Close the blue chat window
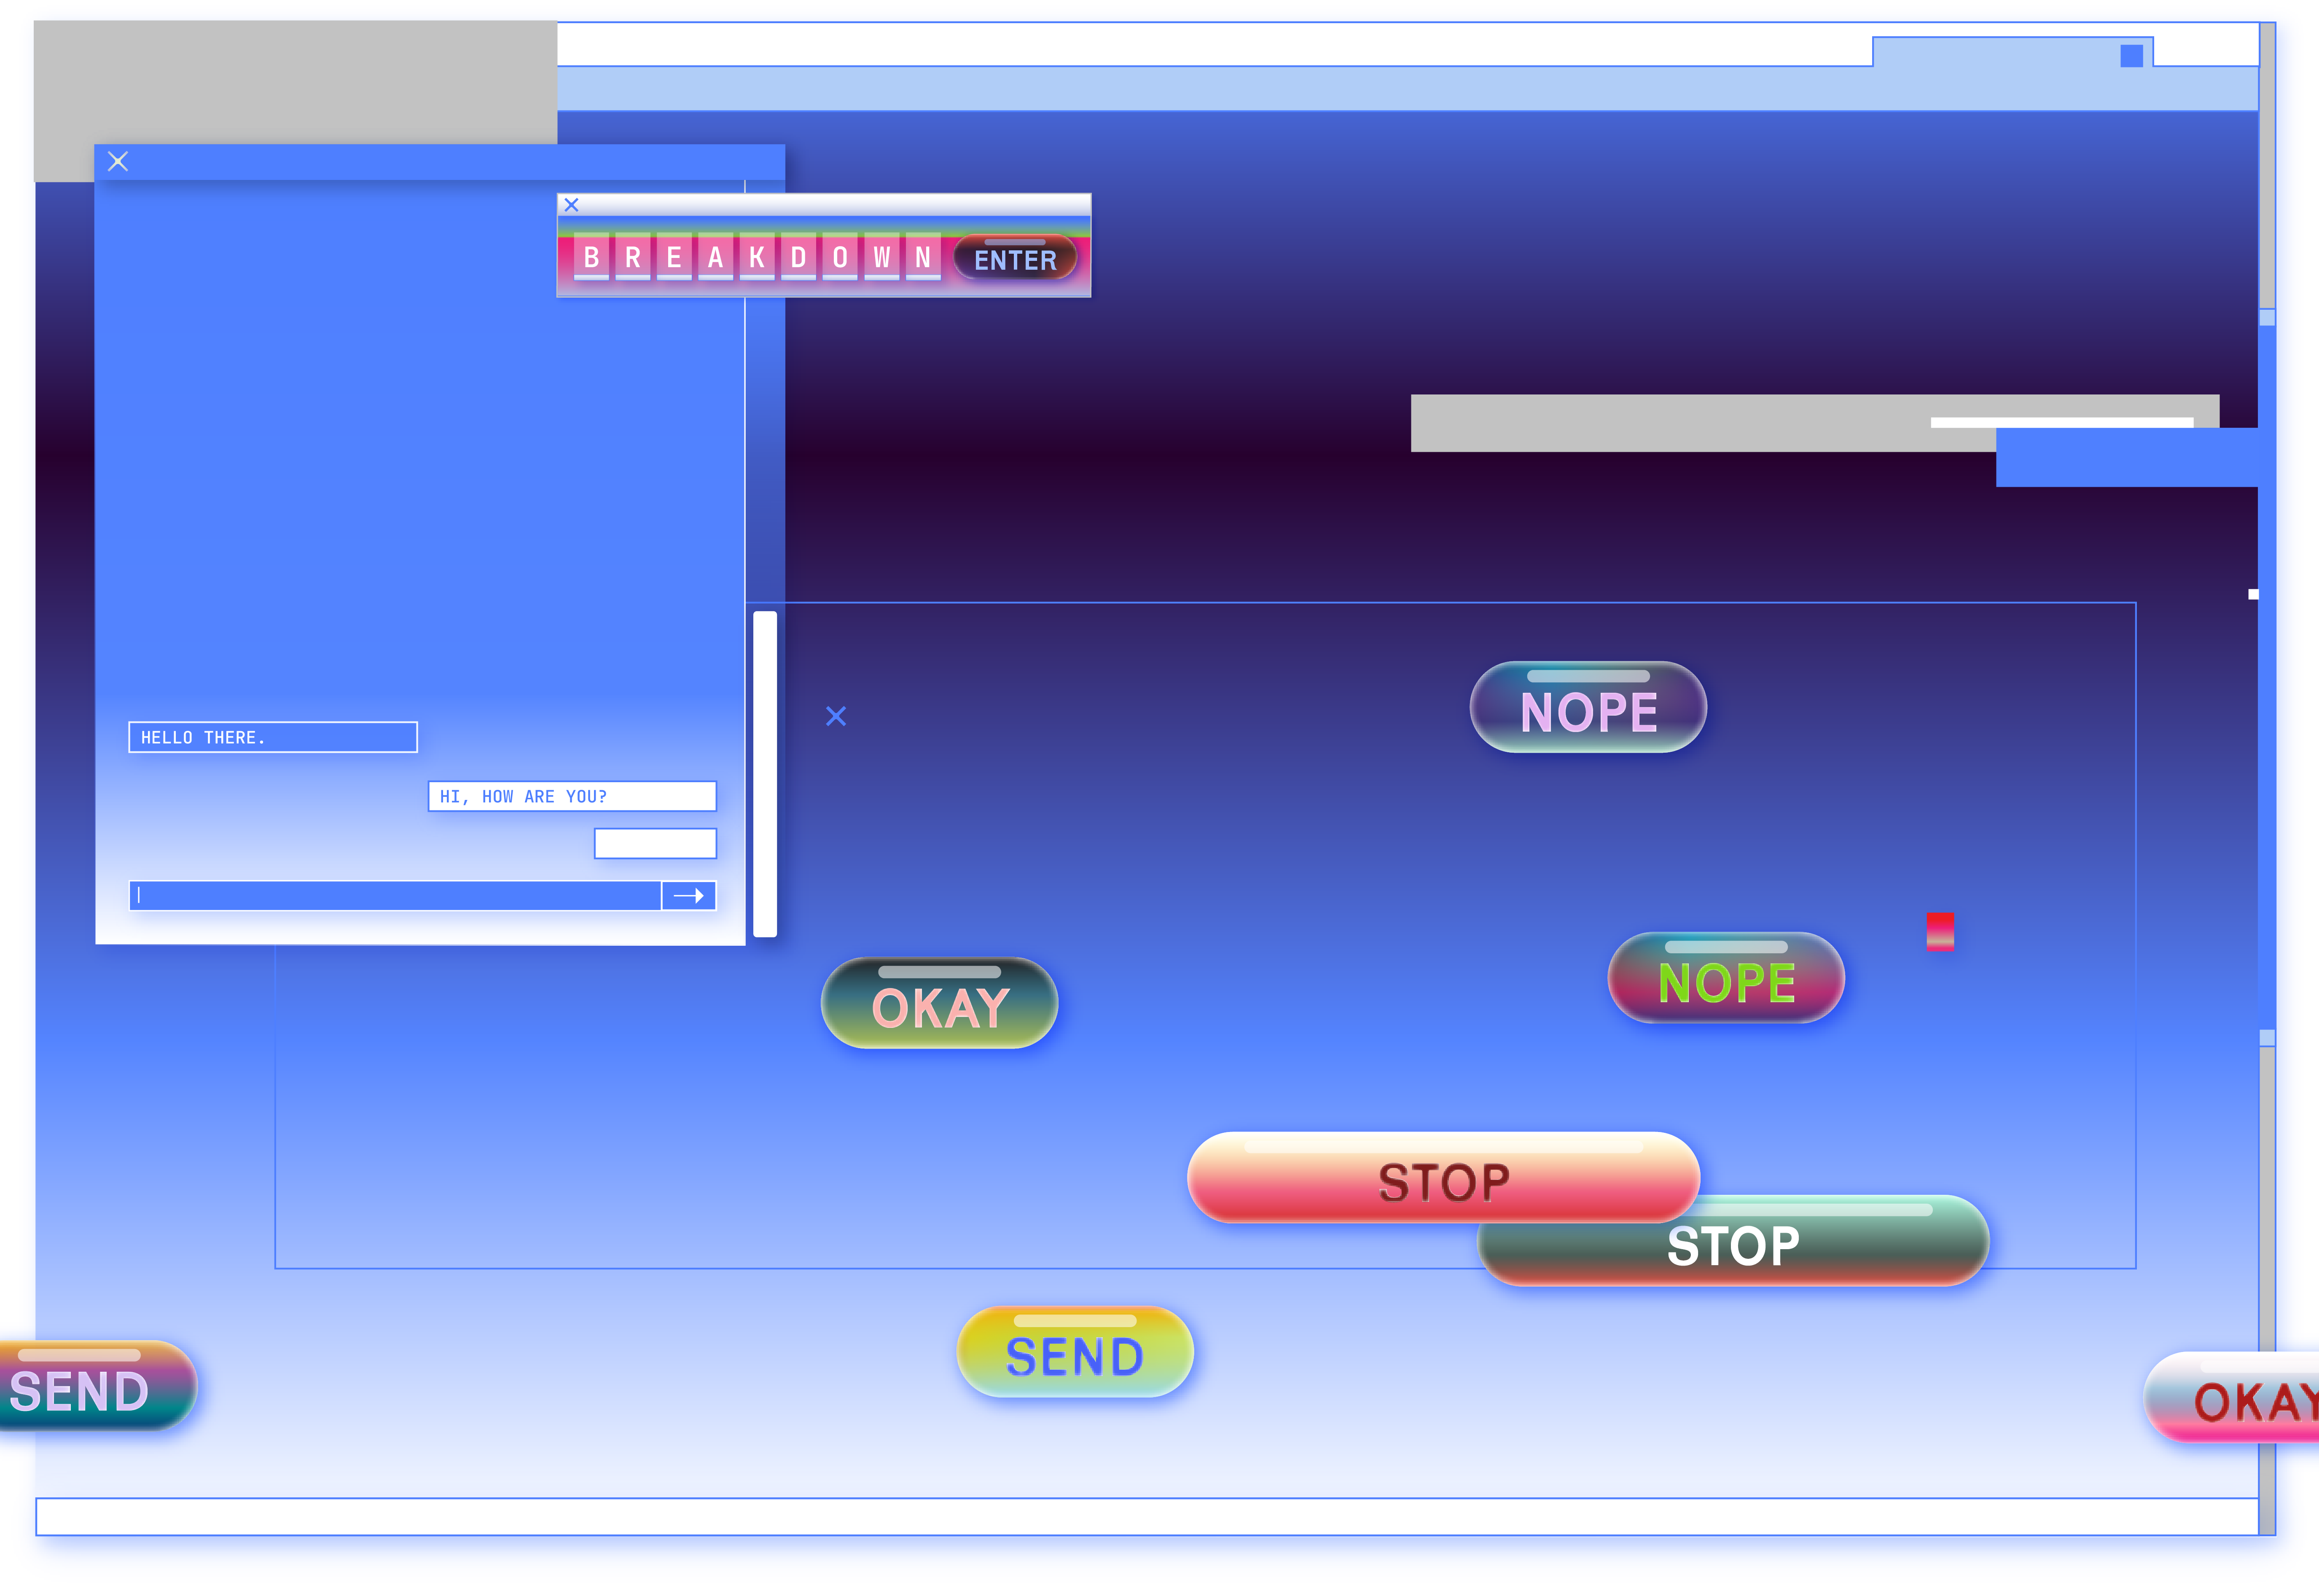Screen dimensions: 2319x1596 [x=118, y=161]
